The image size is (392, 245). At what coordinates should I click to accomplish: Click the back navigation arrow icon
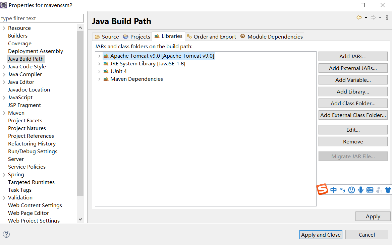[359, 17]
